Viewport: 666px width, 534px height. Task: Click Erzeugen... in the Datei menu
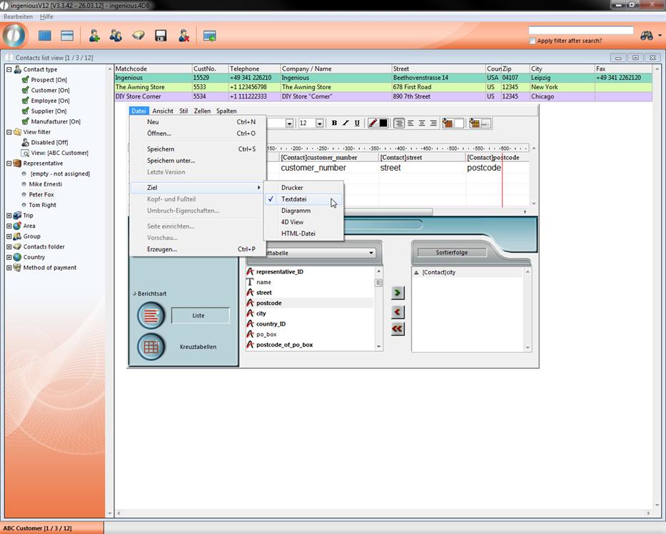click(162, 249)
